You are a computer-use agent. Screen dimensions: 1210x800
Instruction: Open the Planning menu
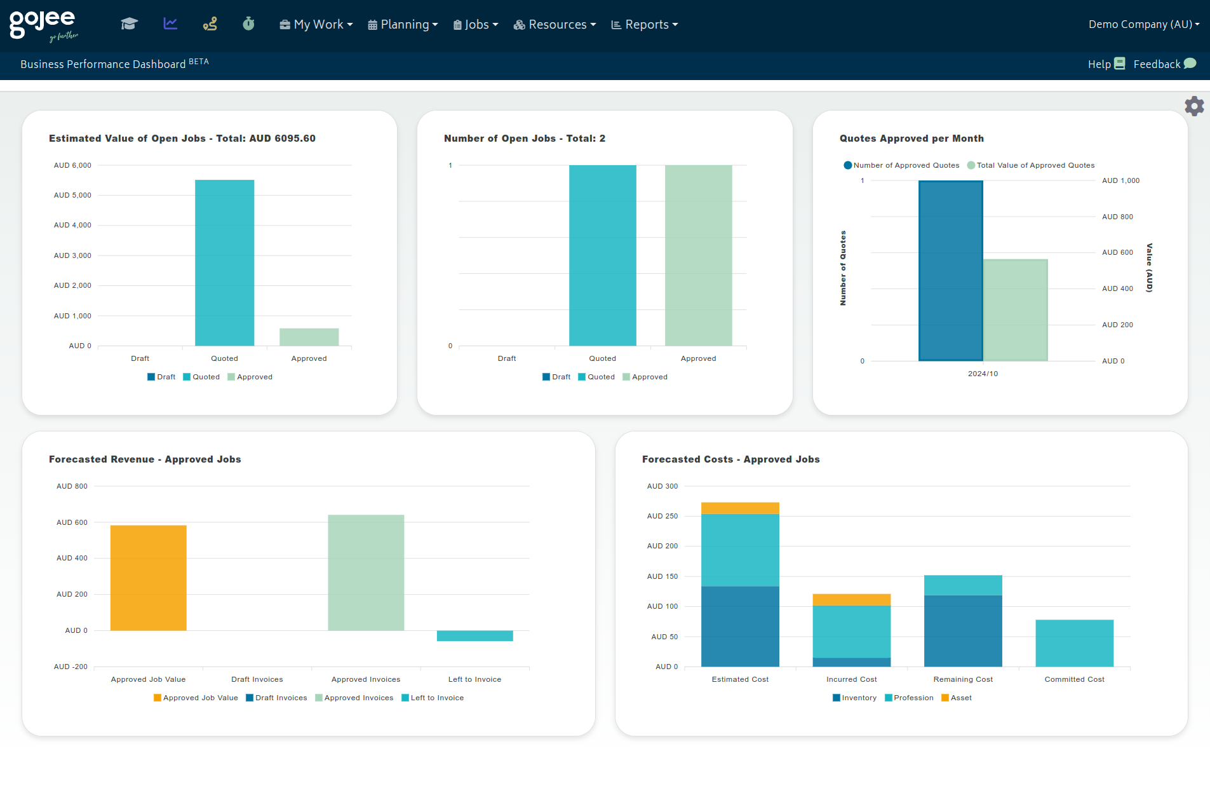tap(403, 24)
